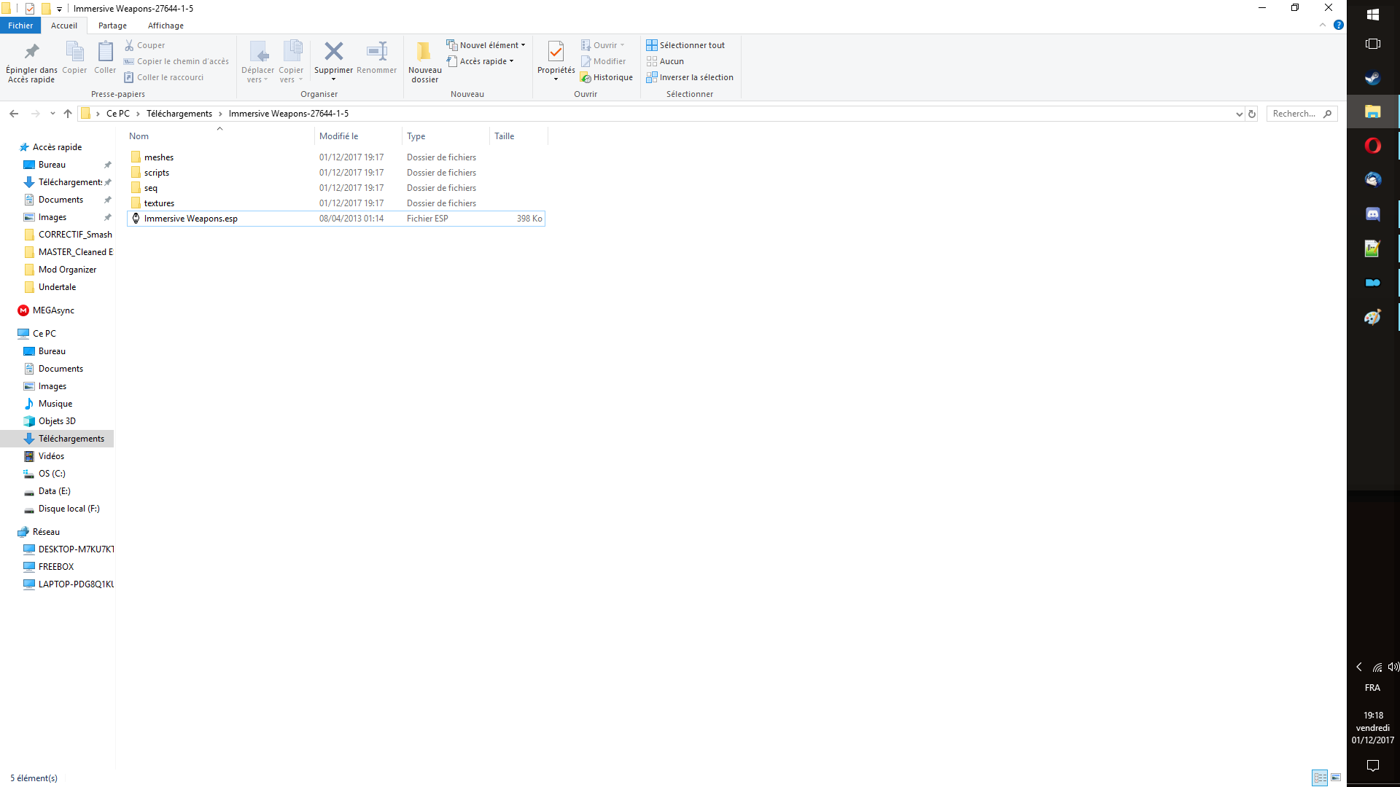Open Discord from the taskbar
Viewport: 1400px width, 787px height.
pyautogui.click(x=1373, y=214)
